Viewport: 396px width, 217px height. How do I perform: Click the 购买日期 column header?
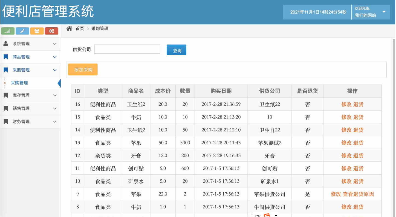(x=221, y=91)
